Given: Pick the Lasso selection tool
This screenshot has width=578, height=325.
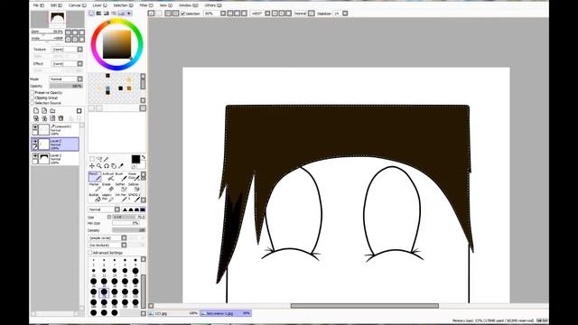Looking at the screenshot, I should 99,159.
